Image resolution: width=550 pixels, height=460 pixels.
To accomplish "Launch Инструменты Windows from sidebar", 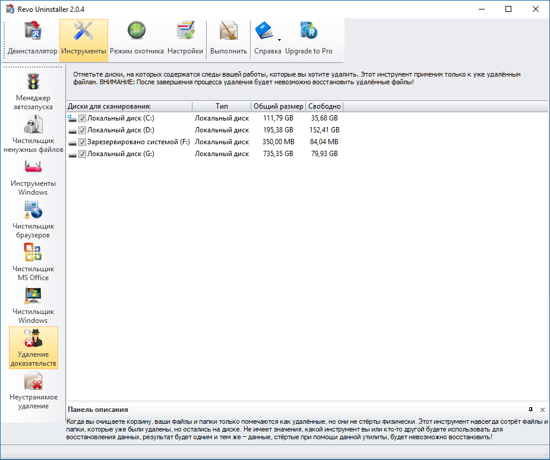I will click(x=33, y=177).
